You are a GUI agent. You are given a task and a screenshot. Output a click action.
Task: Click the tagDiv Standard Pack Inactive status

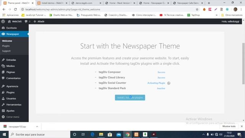(161, 89)
